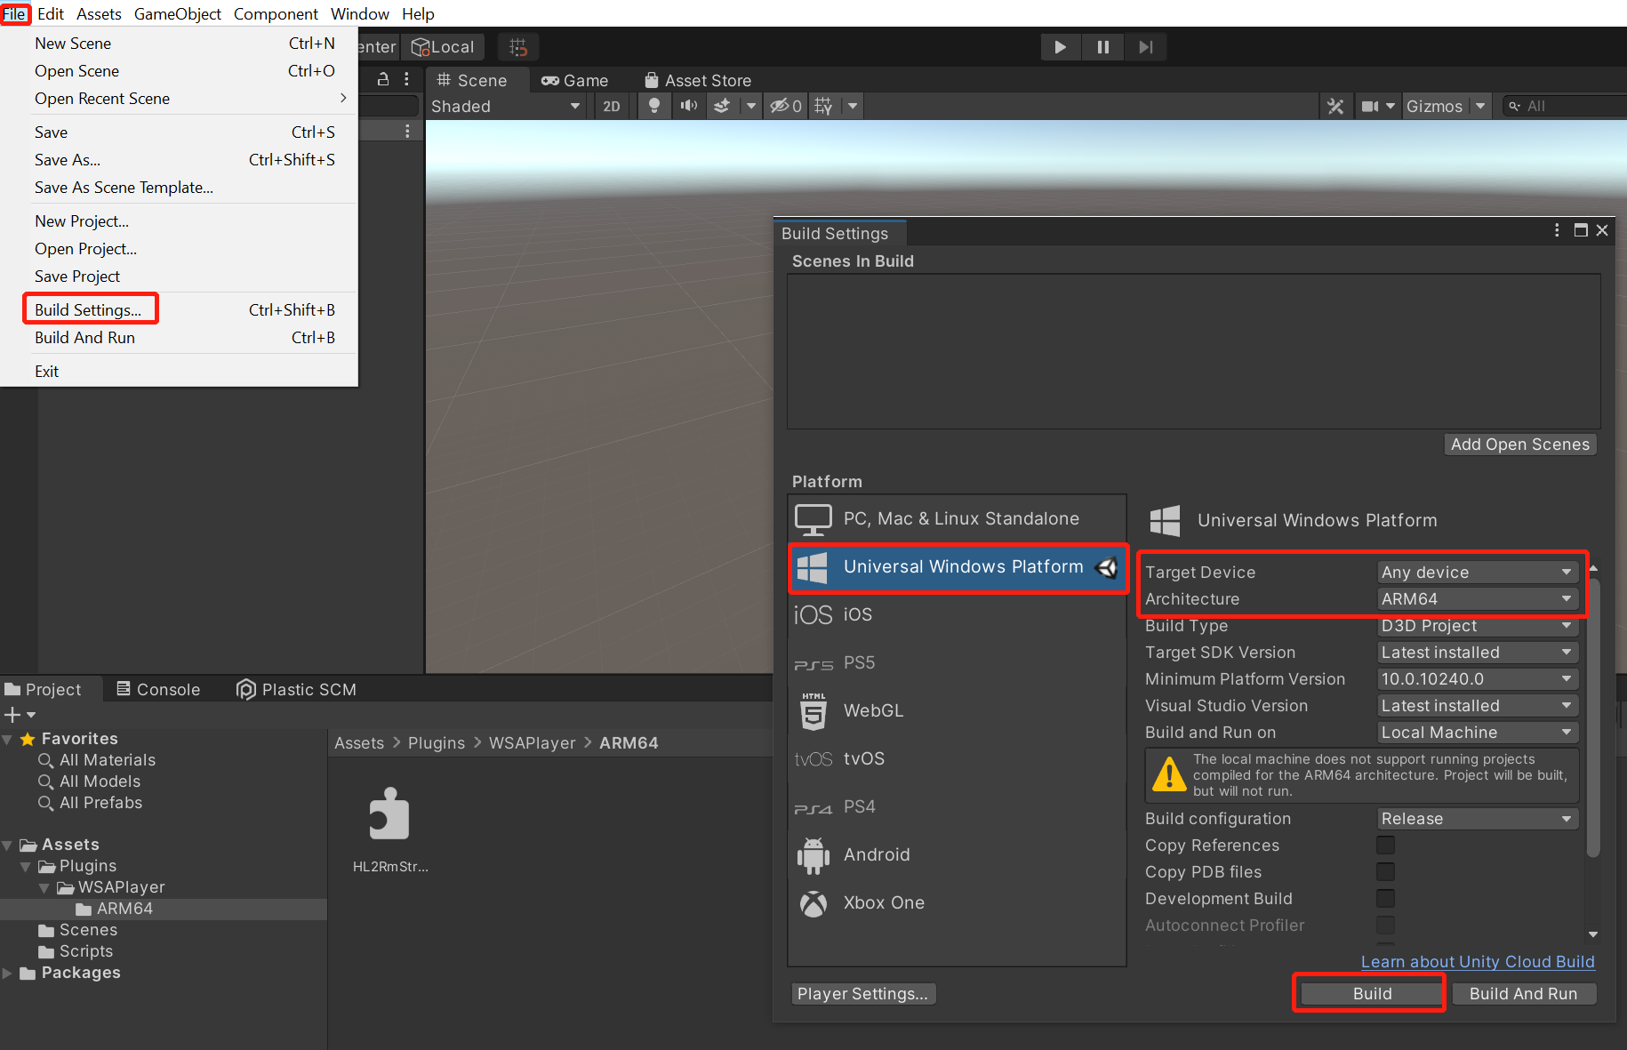Open Build and Run on dropdown
Image resolution: width=1627 pixels, height=1050 pixels.
(1478, 733)
